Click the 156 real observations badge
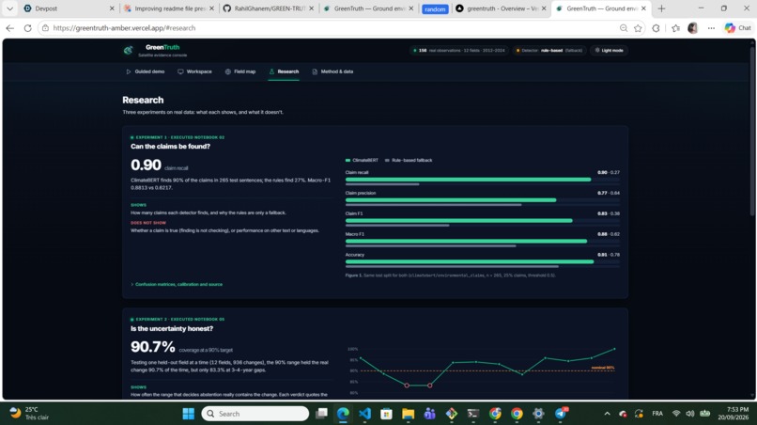This screenshot has height=425, width=757. click(x=458, y=50)
